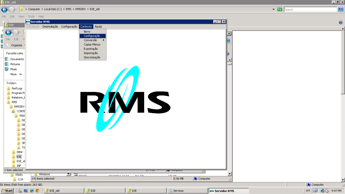This screenshot has width=345, height=194.
Task: Select the V5681 folder in the tree
Action: click(x=19, y=175)
